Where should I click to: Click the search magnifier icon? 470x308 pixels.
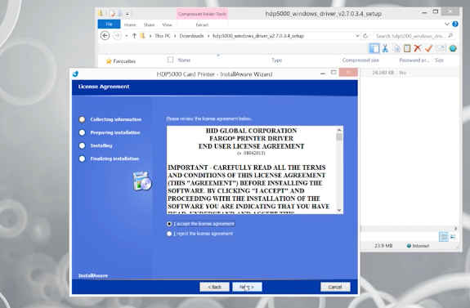click(450, 36)
